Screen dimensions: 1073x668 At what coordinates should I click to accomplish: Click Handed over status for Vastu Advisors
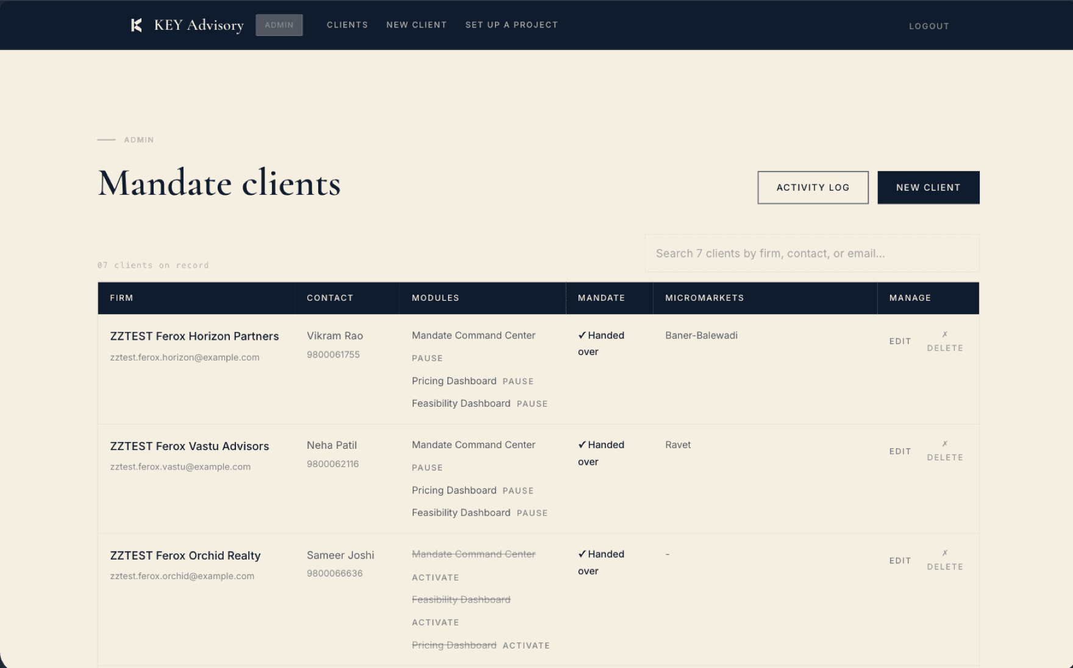click(x=601, y=453)
